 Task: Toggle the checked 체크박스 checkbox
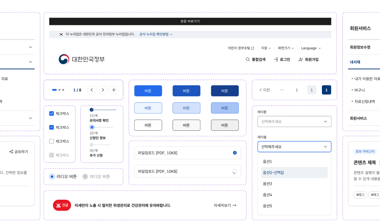51,114
